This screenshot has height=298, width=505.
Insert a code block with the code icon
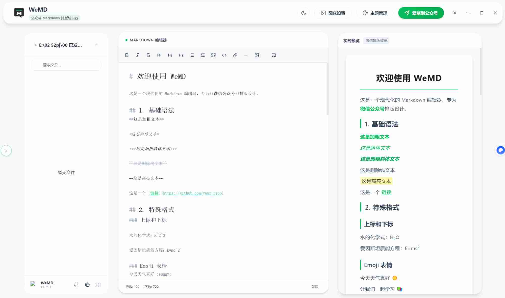(x=224, y=55)
